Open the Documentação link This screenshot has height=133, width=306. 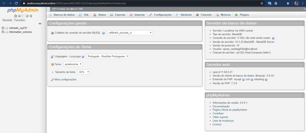click(221, 107)
